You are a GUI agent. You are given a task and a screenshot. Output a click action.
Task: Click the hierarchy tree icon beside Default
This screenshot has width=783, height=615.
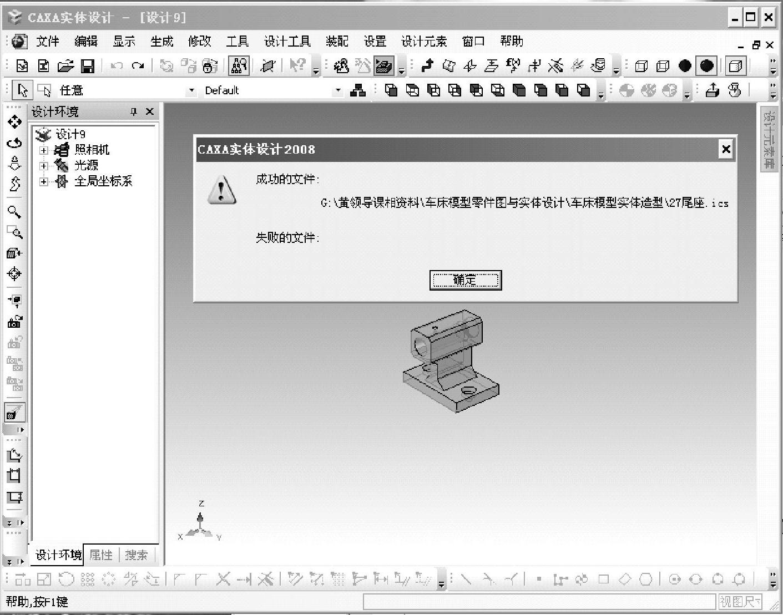click(358, 90)
